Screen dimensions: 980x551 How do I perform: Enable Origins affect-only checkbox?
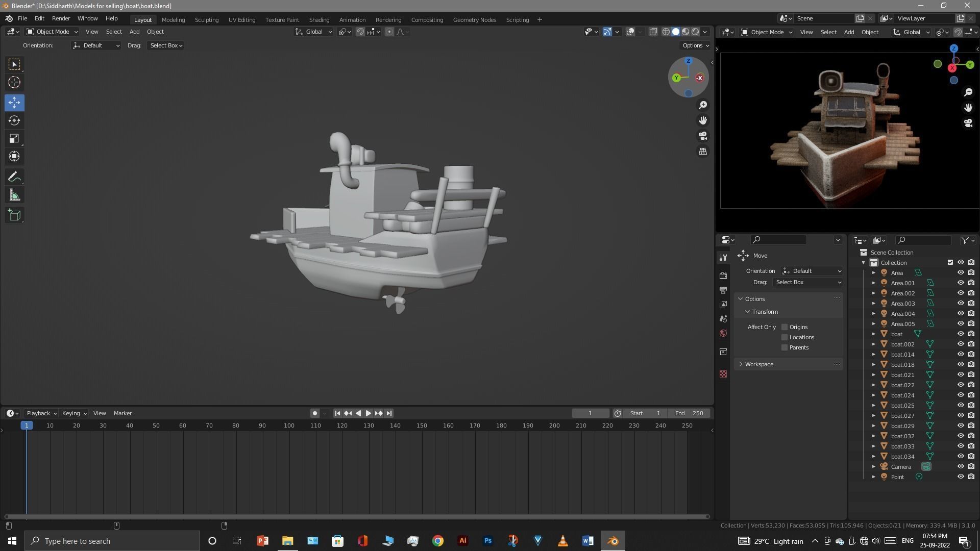(785, 327)
